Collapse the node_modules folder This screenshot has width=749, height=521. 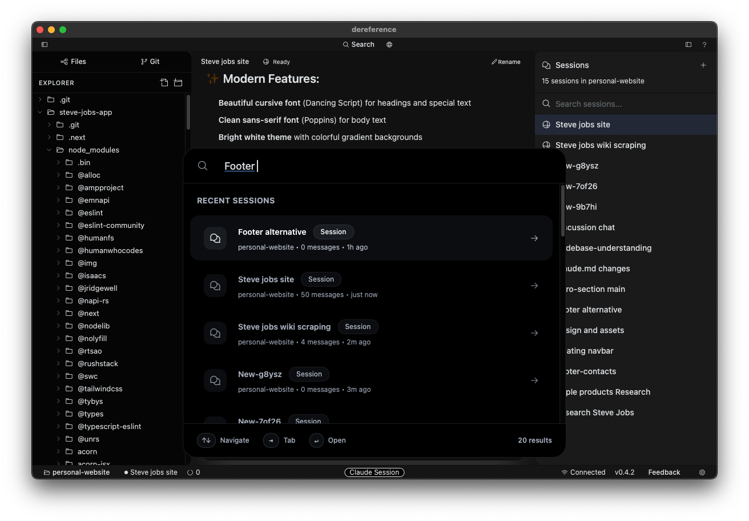coord(50,150)
